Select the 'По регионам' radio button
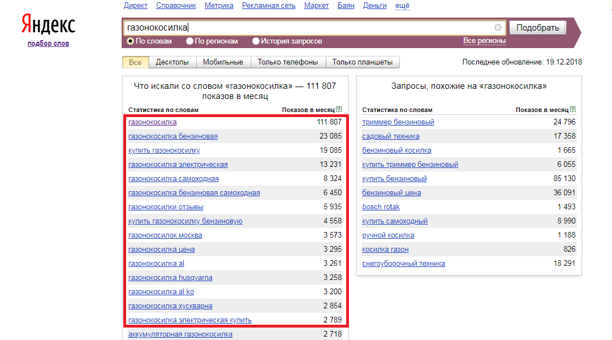Image resolution: width=612 pixels, height=340 pixels. (190, 41)
